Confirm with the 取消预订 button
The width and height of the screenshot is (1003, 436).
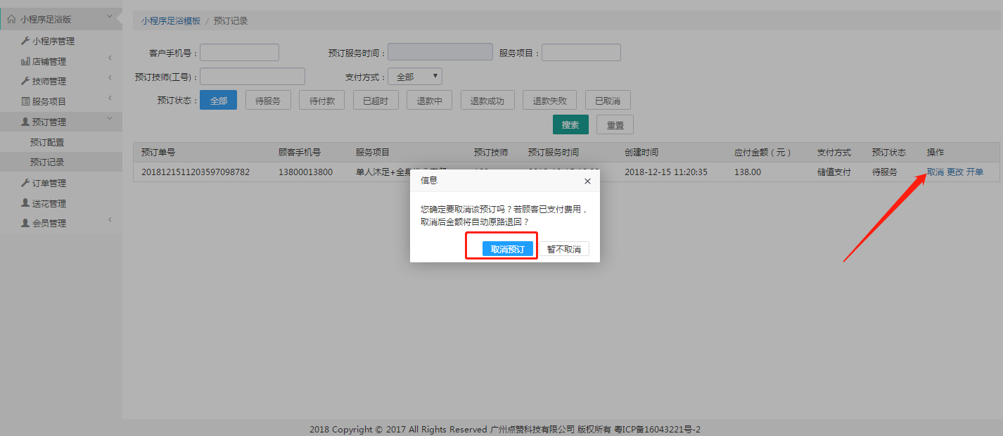pyautogui.click(x=507, y=250)
